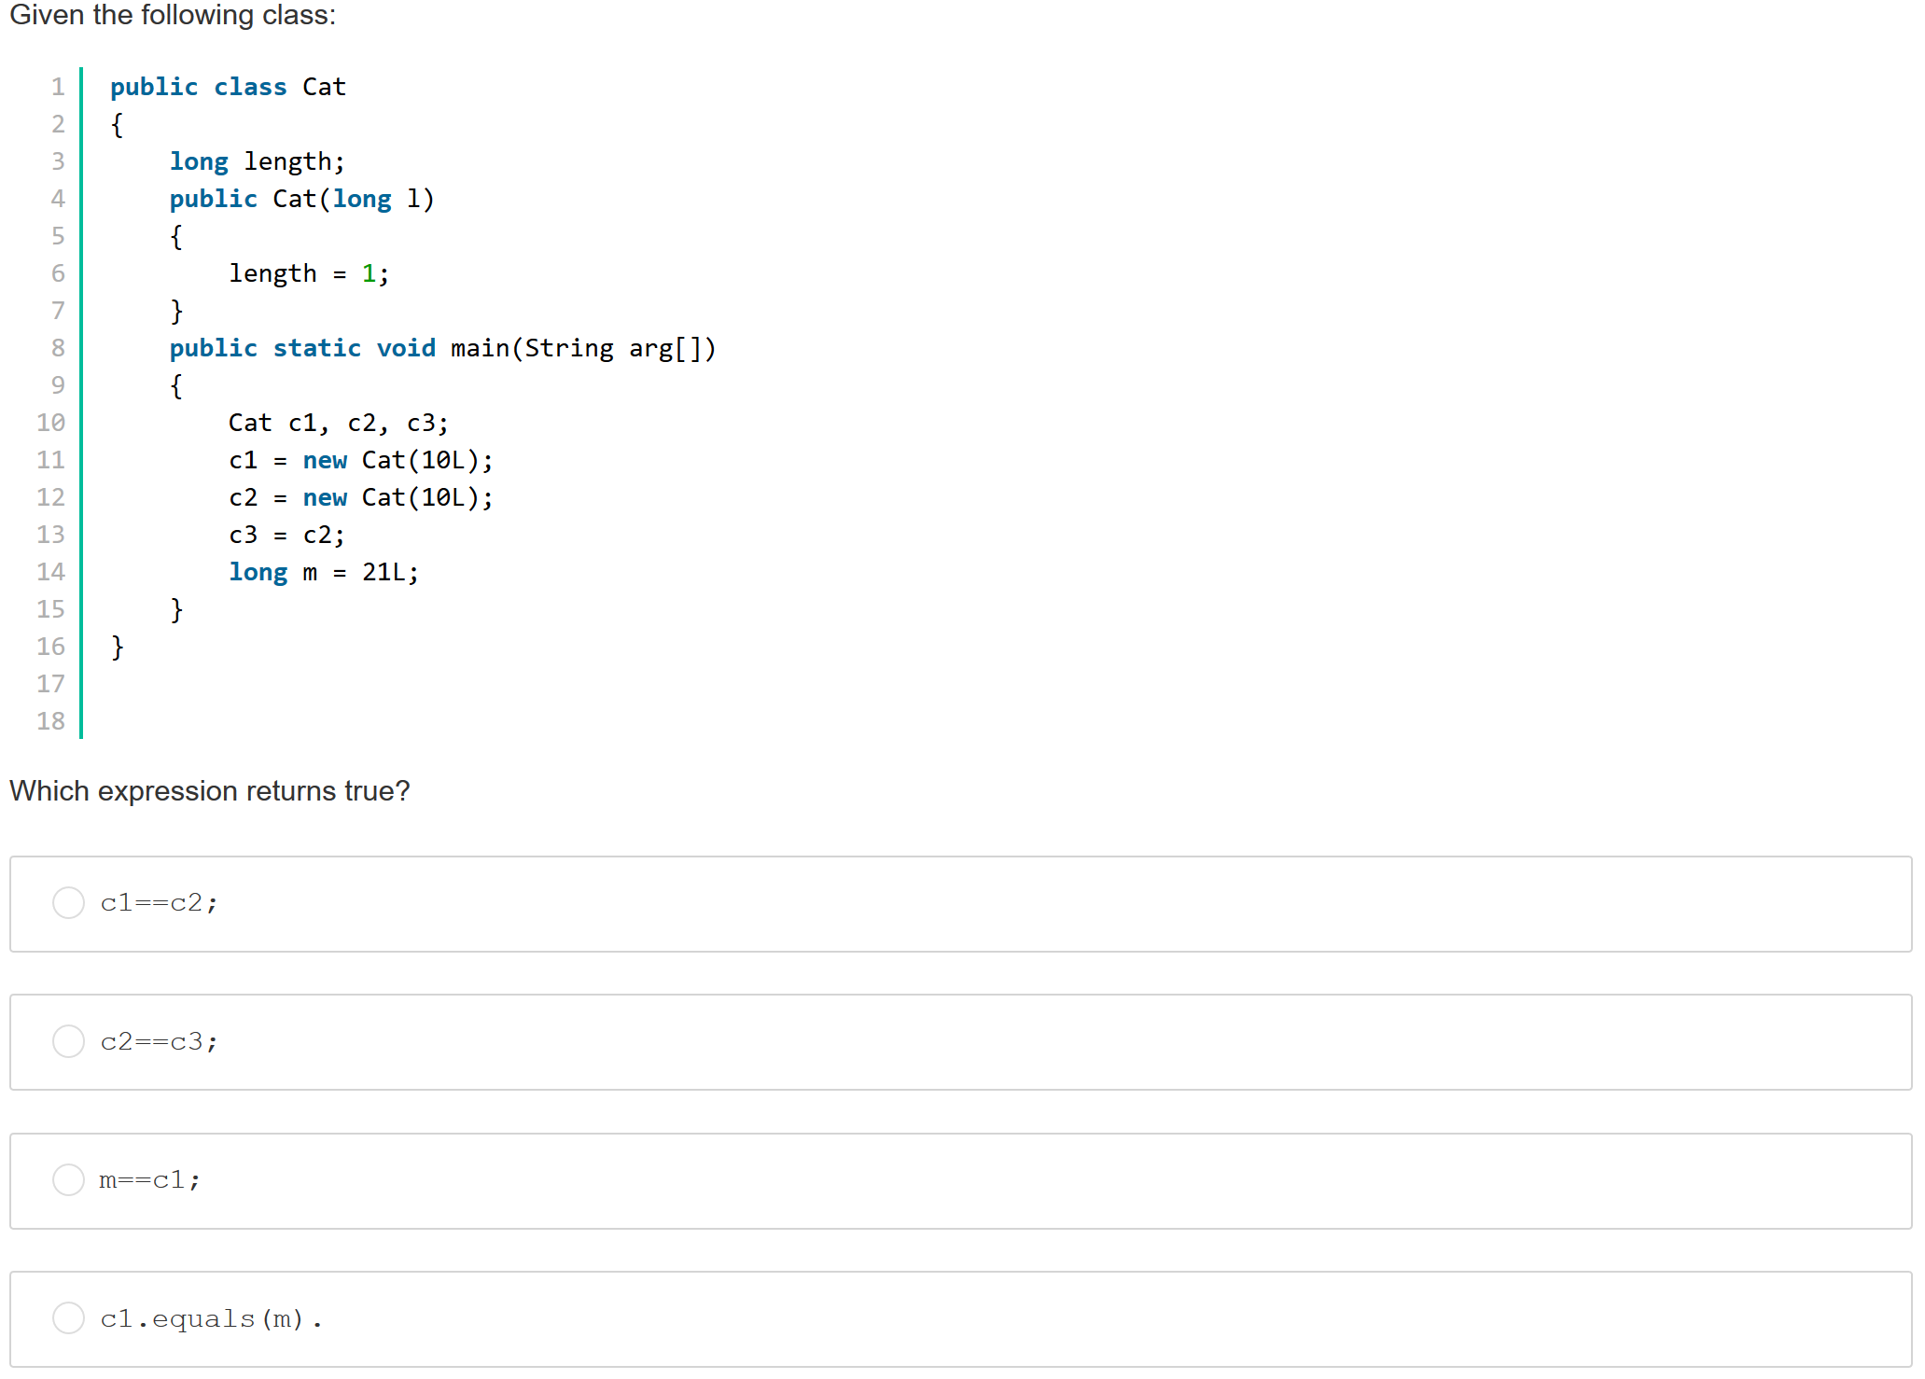The height and width of the screenshot is (1379, 1925).
Task: Select the c1.equals(m) radio button
Action: click(68, 1317)
